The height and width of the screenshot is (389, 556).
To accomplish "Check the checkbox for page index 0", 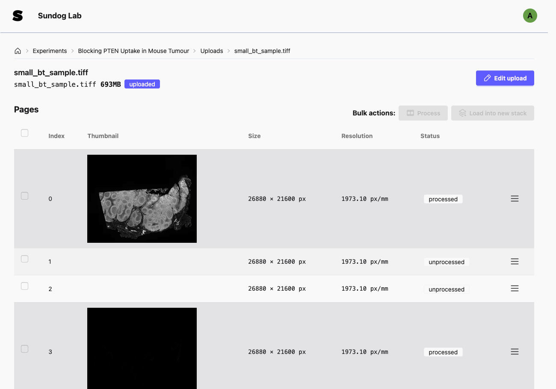I will point(24,196).
